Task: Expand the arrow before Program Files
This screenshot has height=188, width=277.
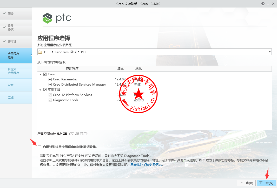Action: [x=53, y=52]
